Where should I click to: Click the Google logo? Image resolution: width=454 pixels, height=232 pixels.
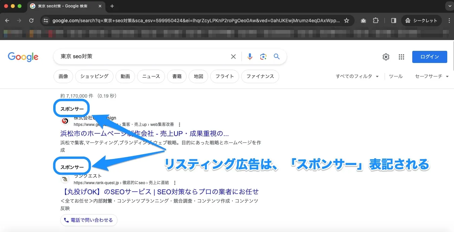(x=23, y=57)
